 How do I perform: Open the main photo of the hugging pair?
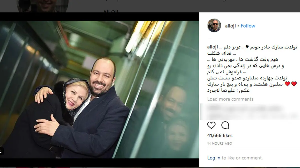(x=99, y=90)
